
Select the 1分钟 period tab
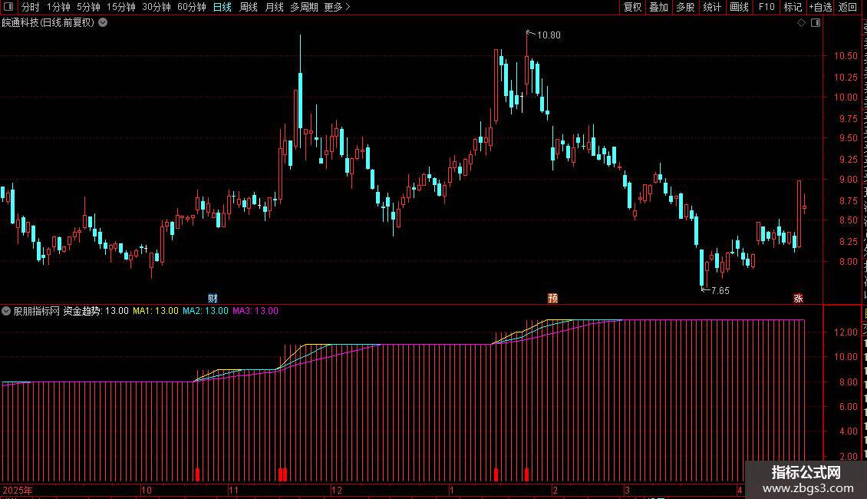[58, 7]
